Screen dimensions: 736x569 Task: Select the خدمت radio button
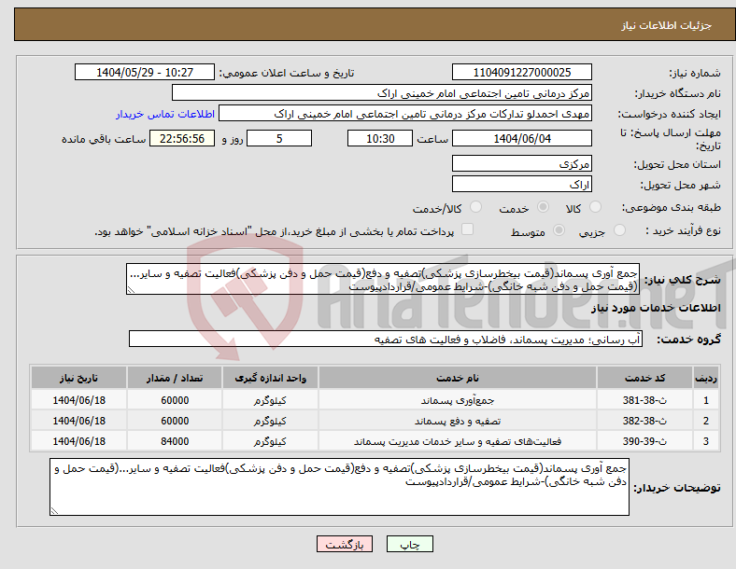click(543, 207)
